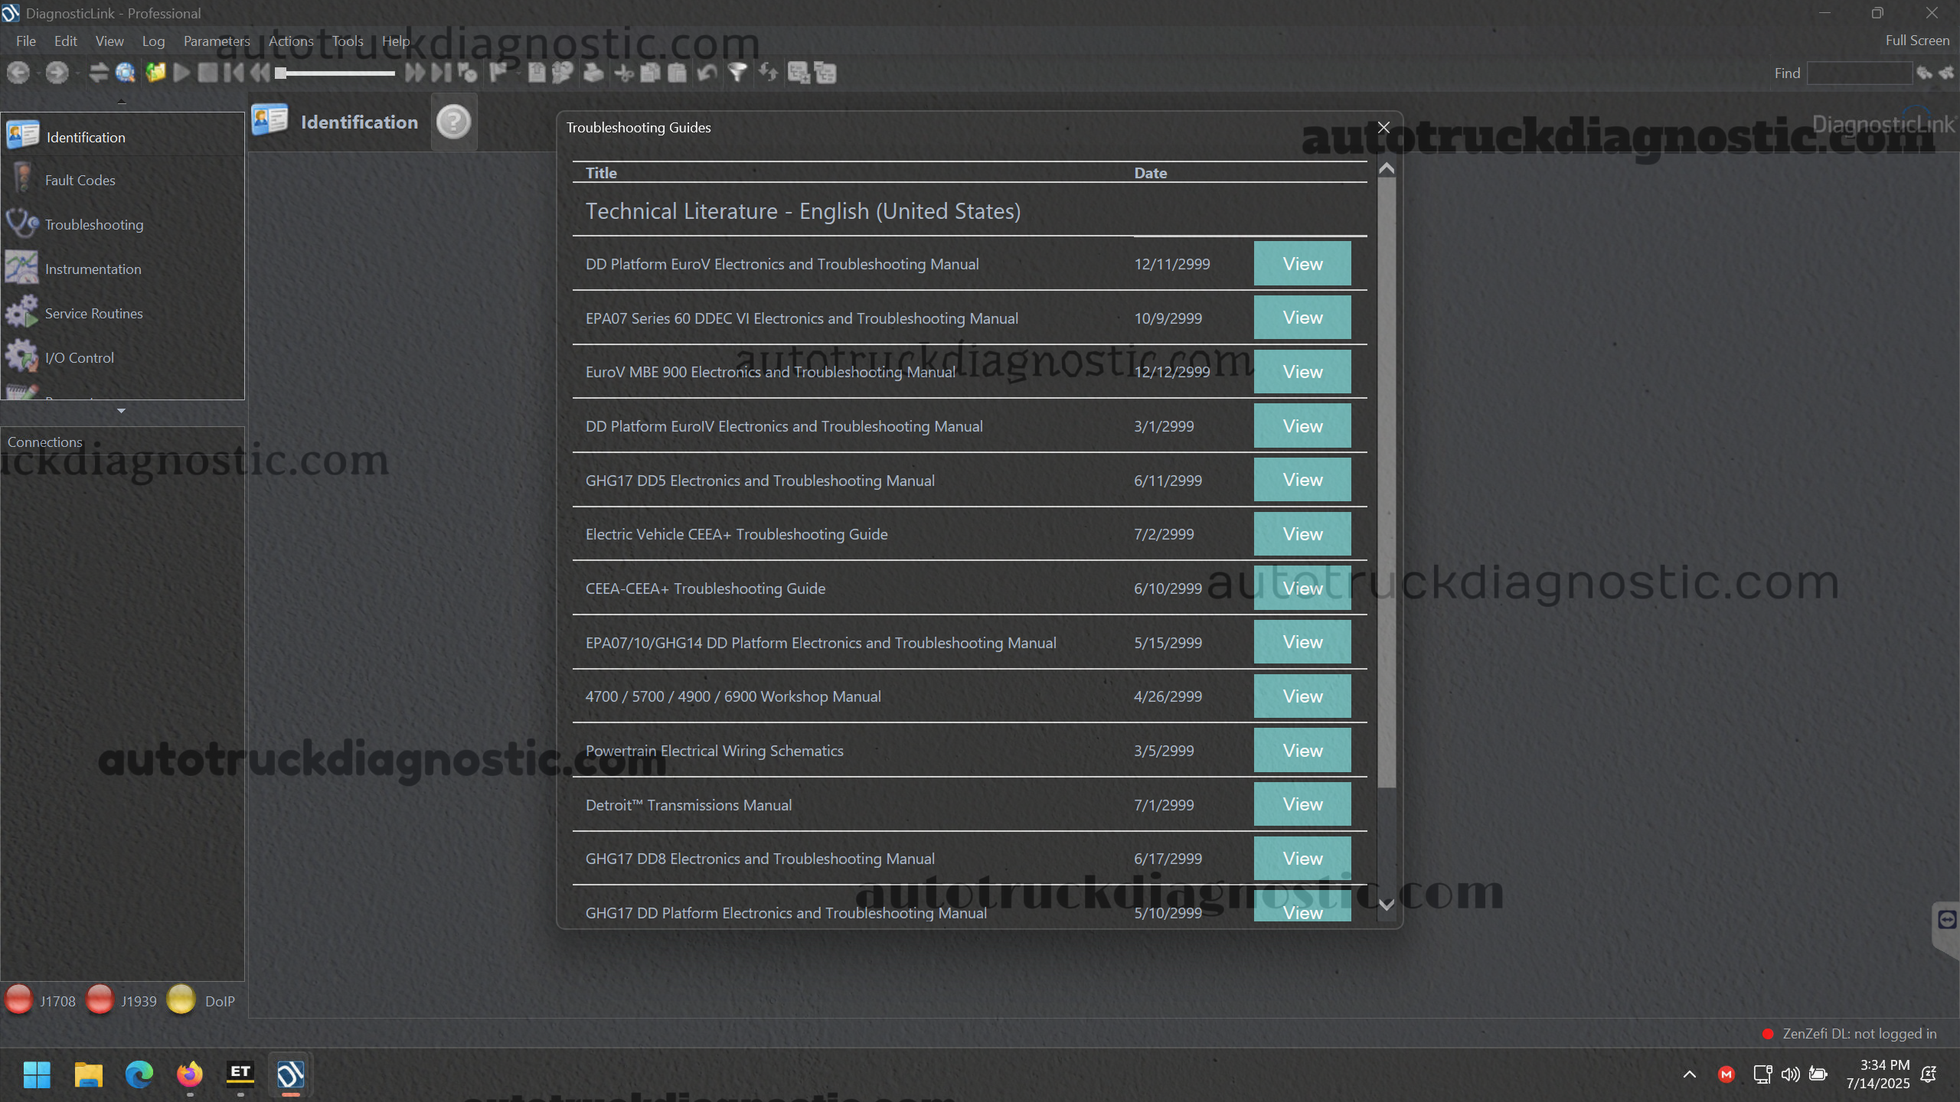The width and height of the screenshot is (1960, 1102).
Task: Click the undo arrow toolbar icon
Action: point(707,73)
